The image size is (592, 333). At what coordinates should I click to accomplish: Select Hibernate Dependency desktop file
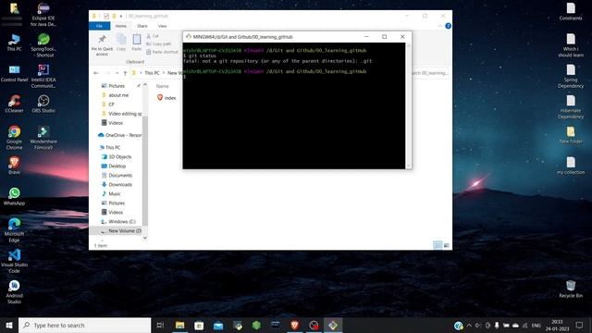[571, 107]
